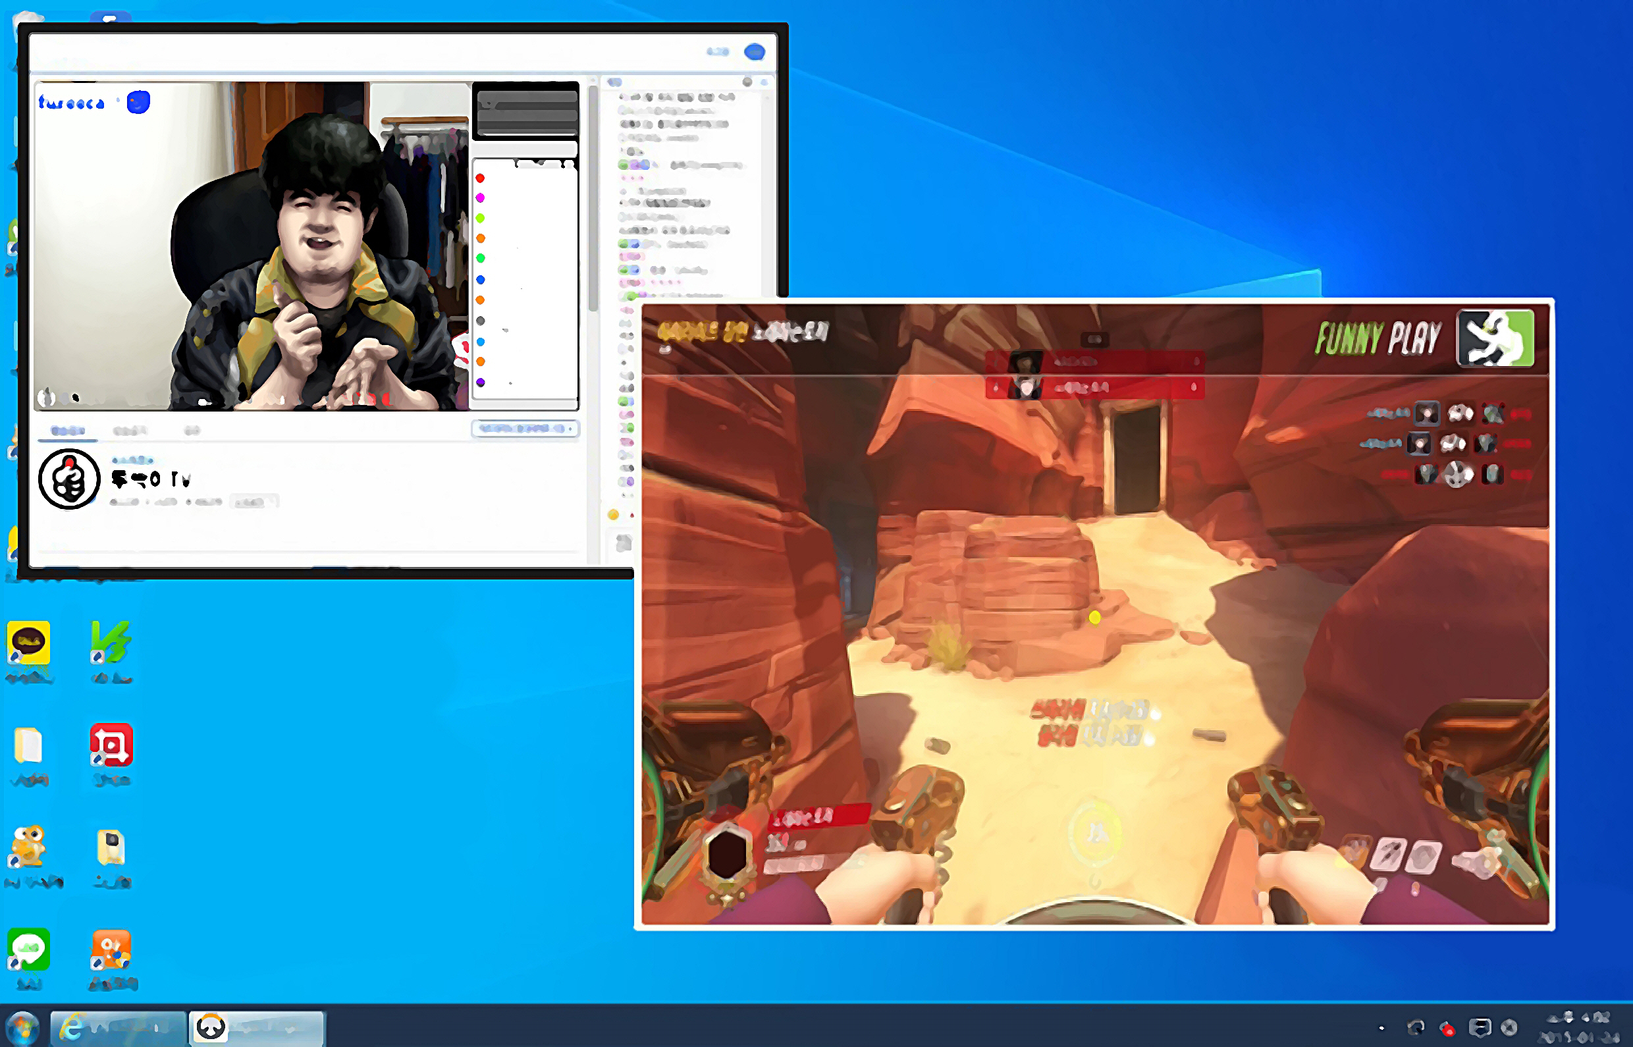The image size is (1633, 1047).
Task: Click the Overwatch taskbar button
Action: pyautogui.click(x=257, y=1027)
